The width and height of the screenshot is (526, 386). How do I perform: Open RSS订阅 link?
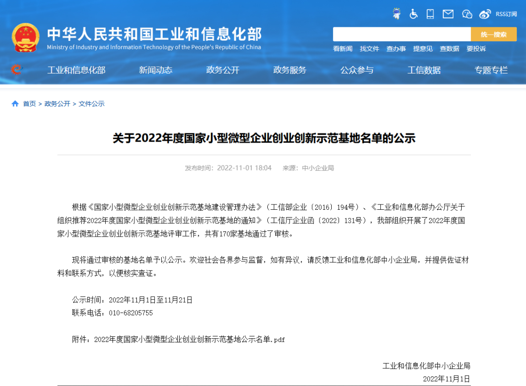[x=506, y=14]
